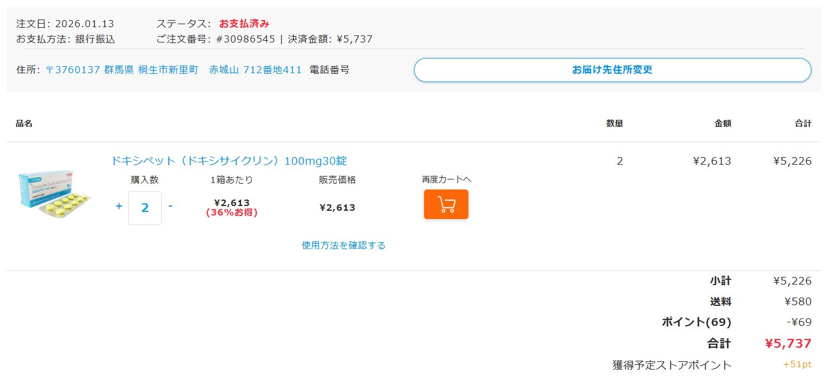Click the 金額 column header
The image size is (831, 382).
click(722, 123)
